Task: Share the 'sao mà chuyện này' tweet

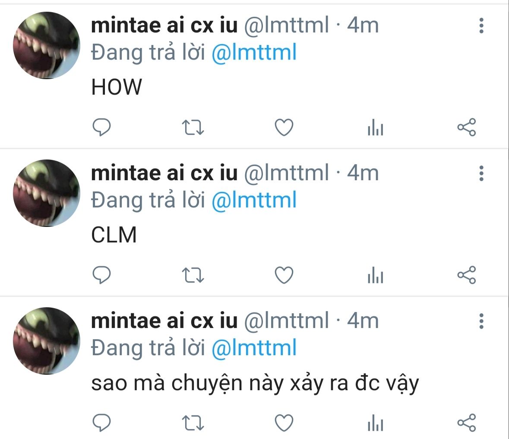Action: (466, 423)
